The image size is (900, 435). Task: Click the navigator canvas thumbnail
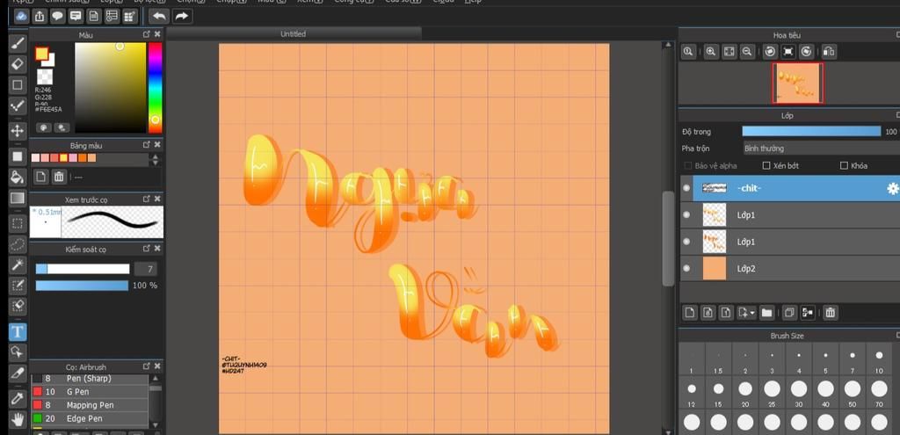[798, 83]
